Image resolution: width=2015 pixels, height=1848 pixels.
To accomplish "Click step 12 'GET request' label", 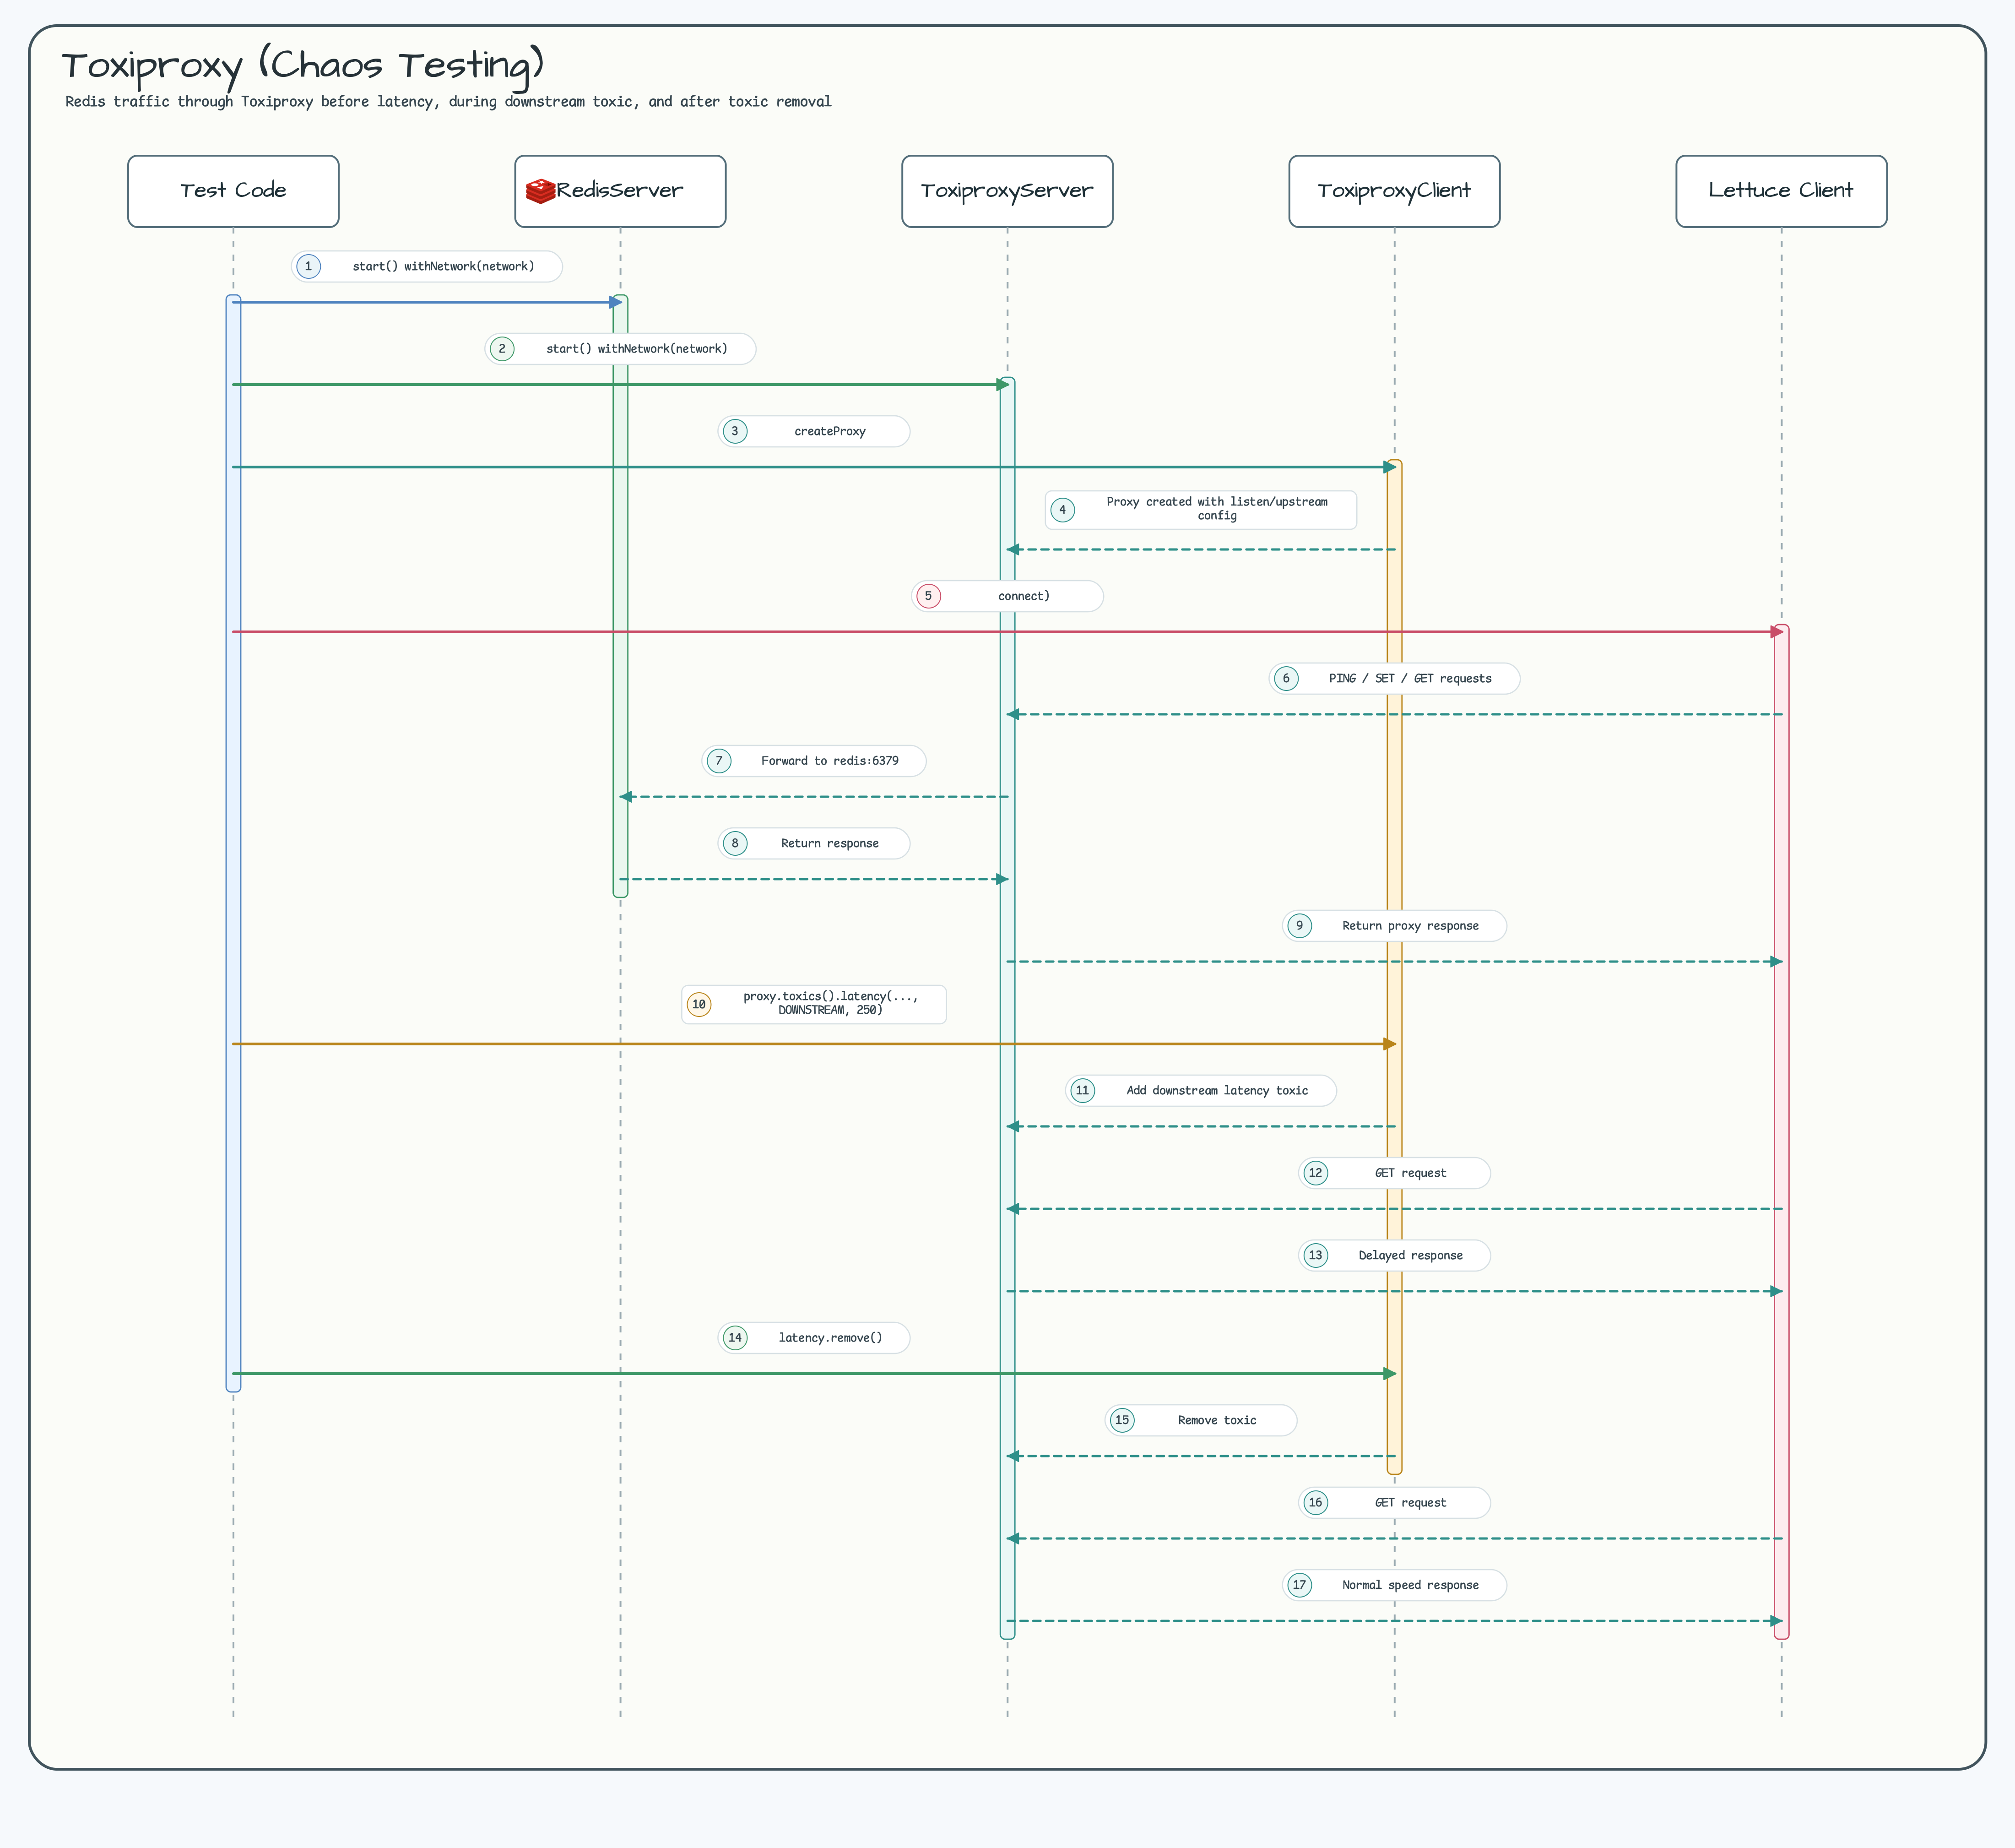I will 1394,1173.
